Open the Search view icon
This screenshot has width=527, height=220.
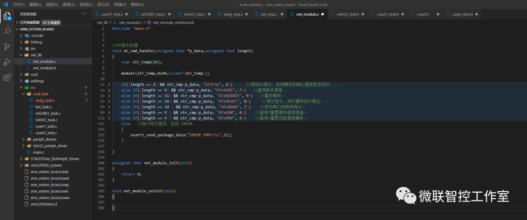tap(7, 31)
